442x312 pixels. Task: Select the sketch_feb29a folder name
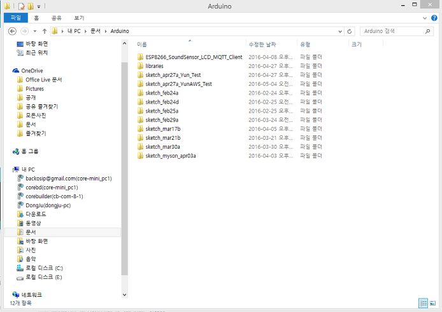tap(162, 120)
